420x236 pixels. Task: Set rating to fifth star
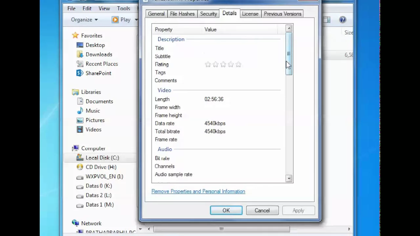(x=239, y=65)
